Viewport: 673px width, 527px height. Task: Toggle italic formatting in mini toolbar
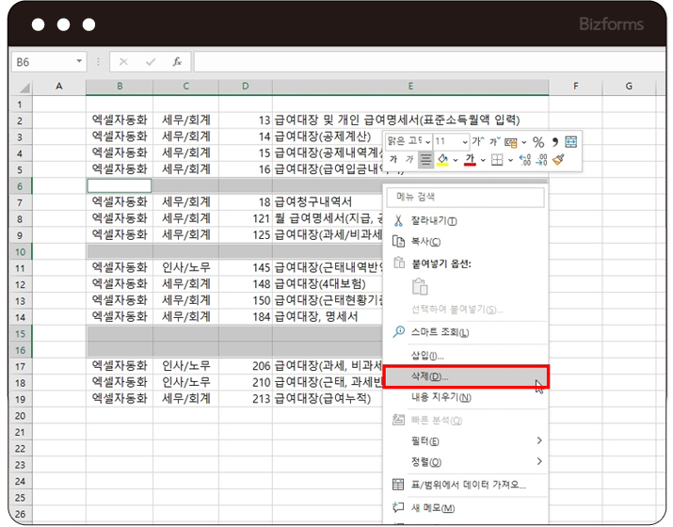click(409, 160)
